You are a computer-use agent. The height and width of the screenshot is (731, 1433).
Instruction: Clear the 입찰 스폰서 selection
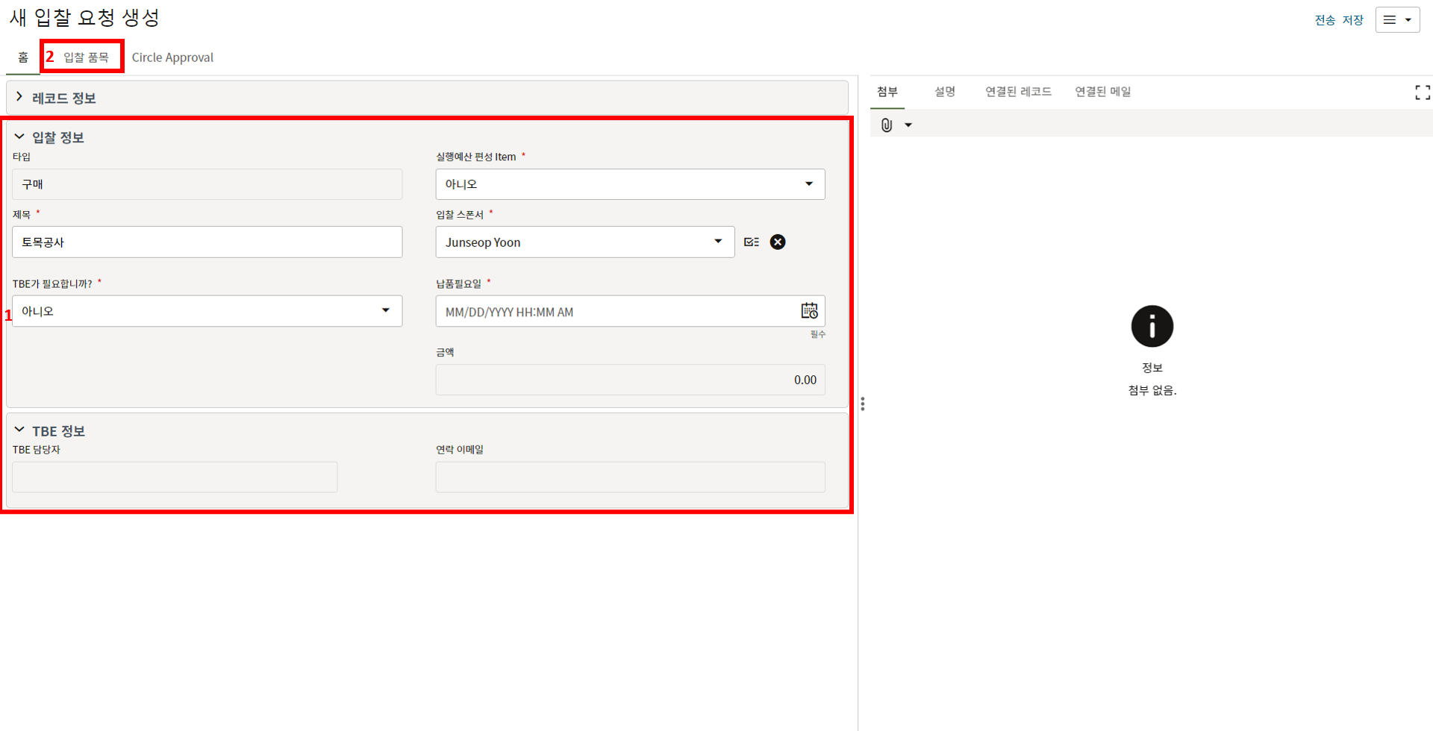tap(777, 242)
